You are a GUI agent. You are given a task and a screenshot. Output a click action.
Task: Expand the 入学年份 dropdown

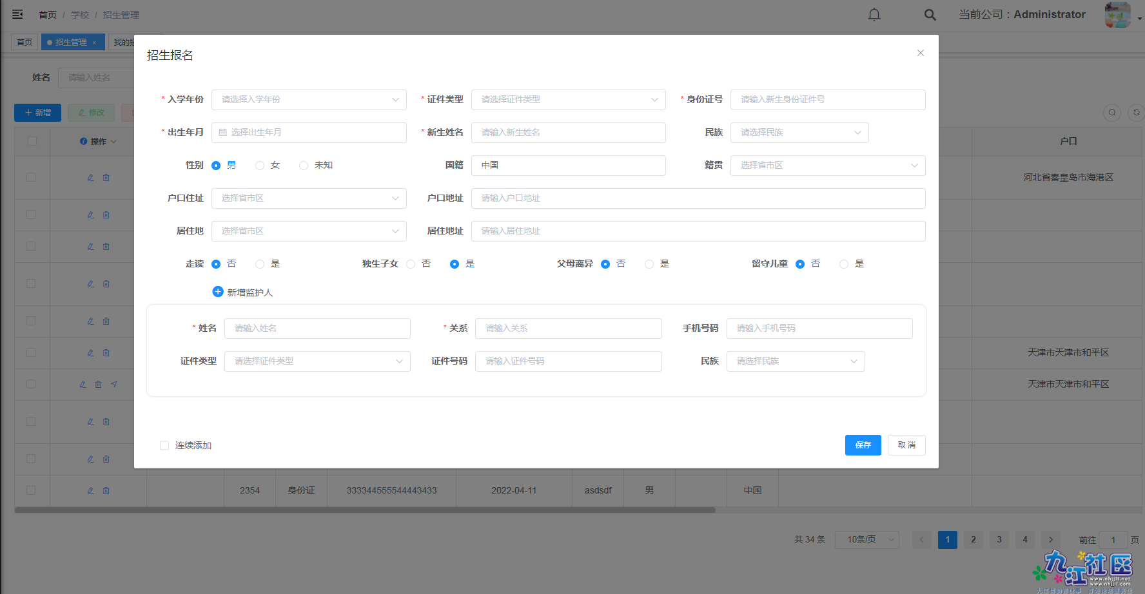tap(309, 99)
